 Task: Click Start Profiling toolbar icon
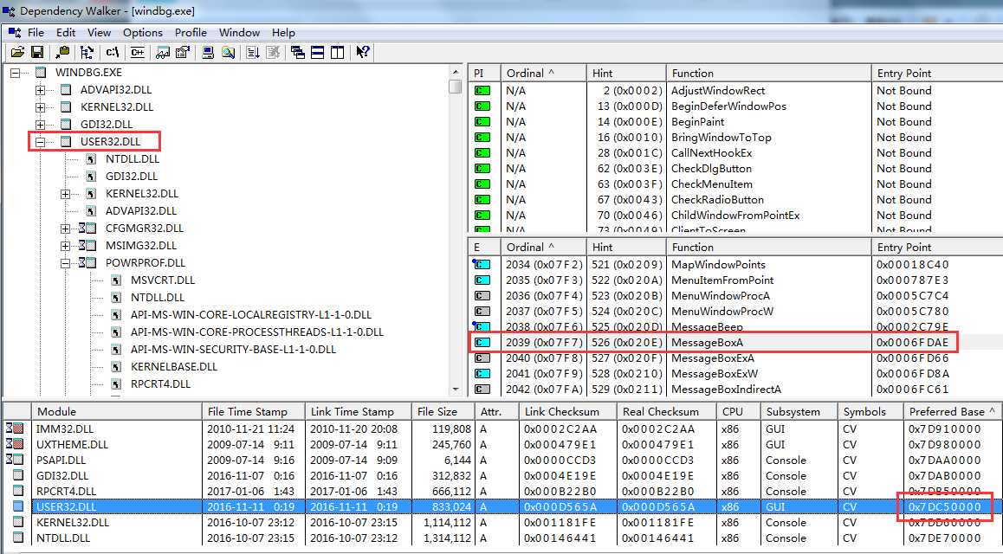(253, 53)
